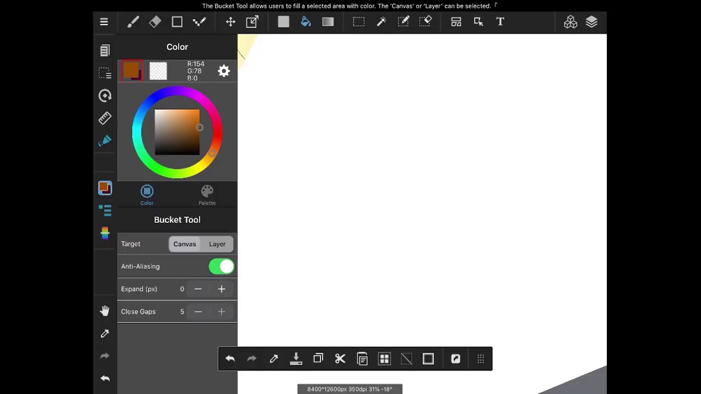Image resolution: width=701 pixels, height=394 pixels.
Task: Select the Select Pen tool
Action: coord(404,22)
